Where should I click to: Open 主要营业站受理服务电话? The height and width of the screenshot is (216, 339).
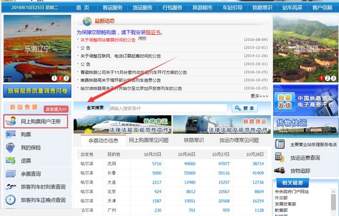(x=314, y=145)
